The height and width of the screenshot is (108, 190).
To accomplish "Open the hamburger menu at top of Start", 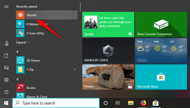I will [x=6, y=7].
